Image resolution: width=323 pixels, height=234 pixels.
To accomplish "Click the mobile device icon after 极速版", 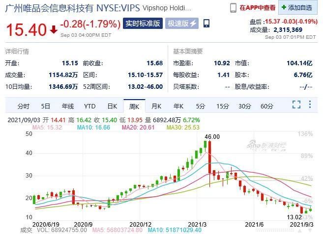I will point(206,23).
